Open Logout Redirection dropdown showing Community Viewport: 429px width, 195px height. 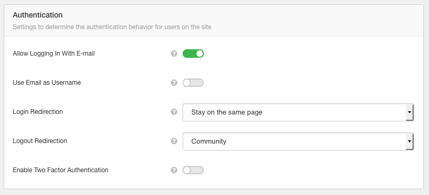click(298, 141)
